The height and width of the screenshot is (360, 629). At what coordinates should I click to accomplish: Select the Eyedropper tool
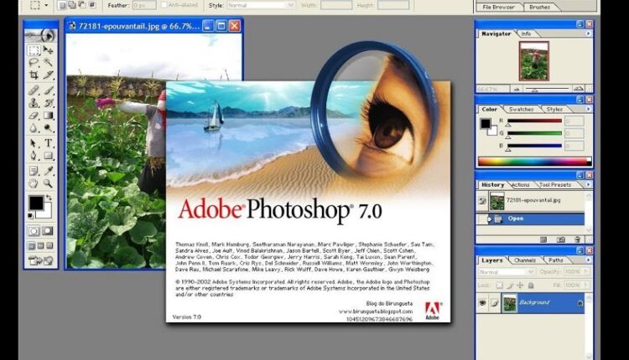click(48, 171)
